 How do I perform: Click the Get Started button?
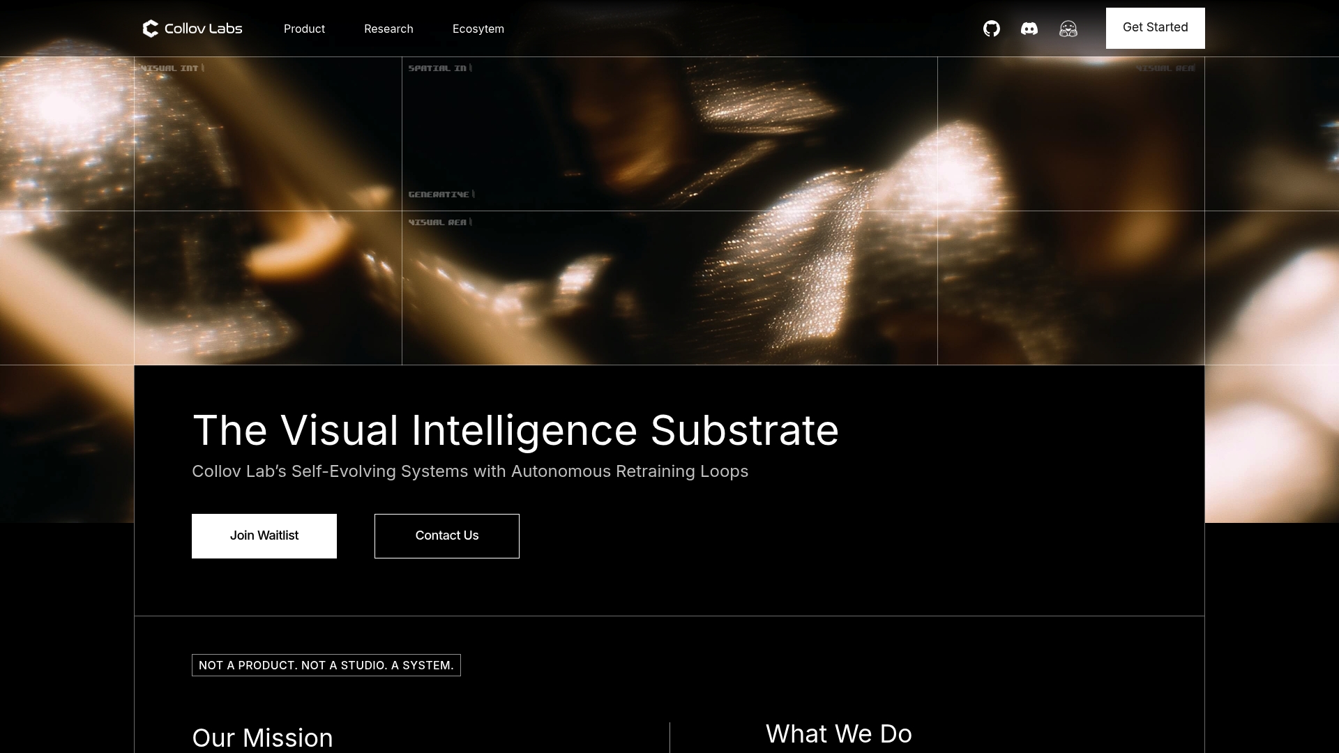click(1155, 28)
